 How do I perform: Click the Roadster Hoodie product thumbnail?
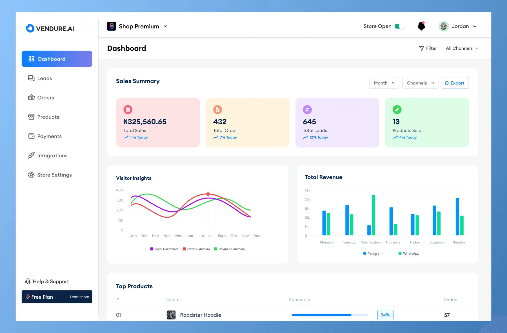(x=171, y=315)
